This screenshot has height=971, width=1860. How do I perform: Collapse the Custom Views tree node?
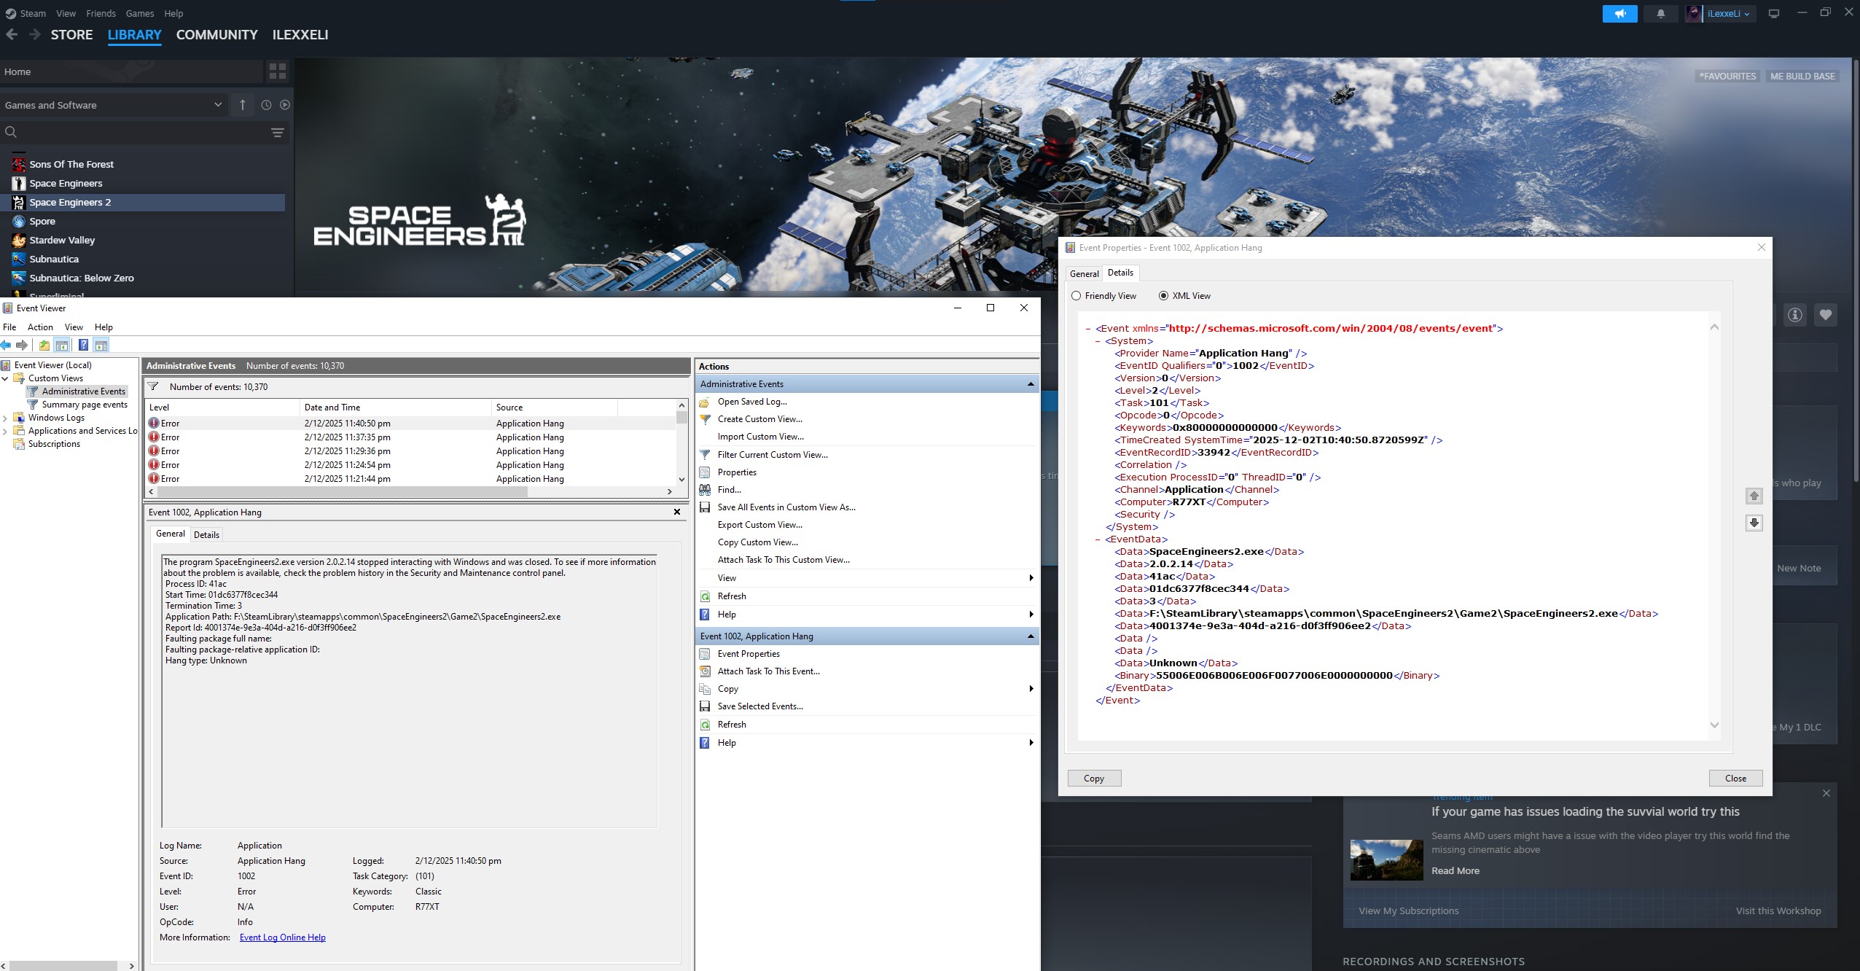click(x=5, y=378)
